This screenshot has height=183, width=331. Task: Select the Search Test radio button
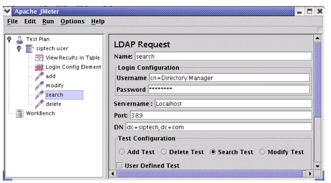click(213, 152)
